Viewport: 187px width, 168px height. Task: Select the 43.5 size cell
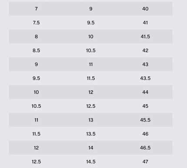click(x=145, y=78)
